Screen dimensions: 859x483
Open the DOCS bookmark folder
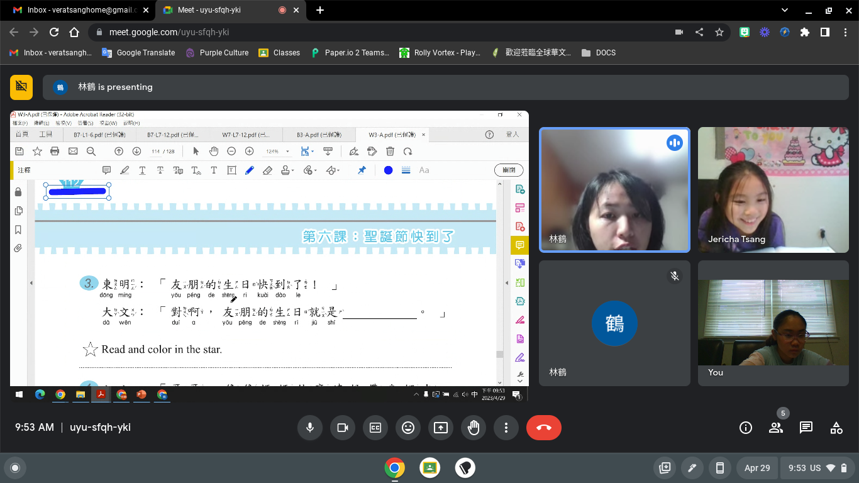tap(599, 53)
